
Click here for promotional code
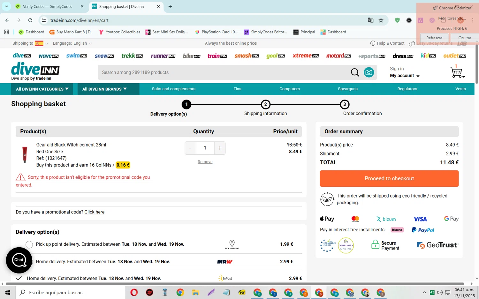coord(94,212)
